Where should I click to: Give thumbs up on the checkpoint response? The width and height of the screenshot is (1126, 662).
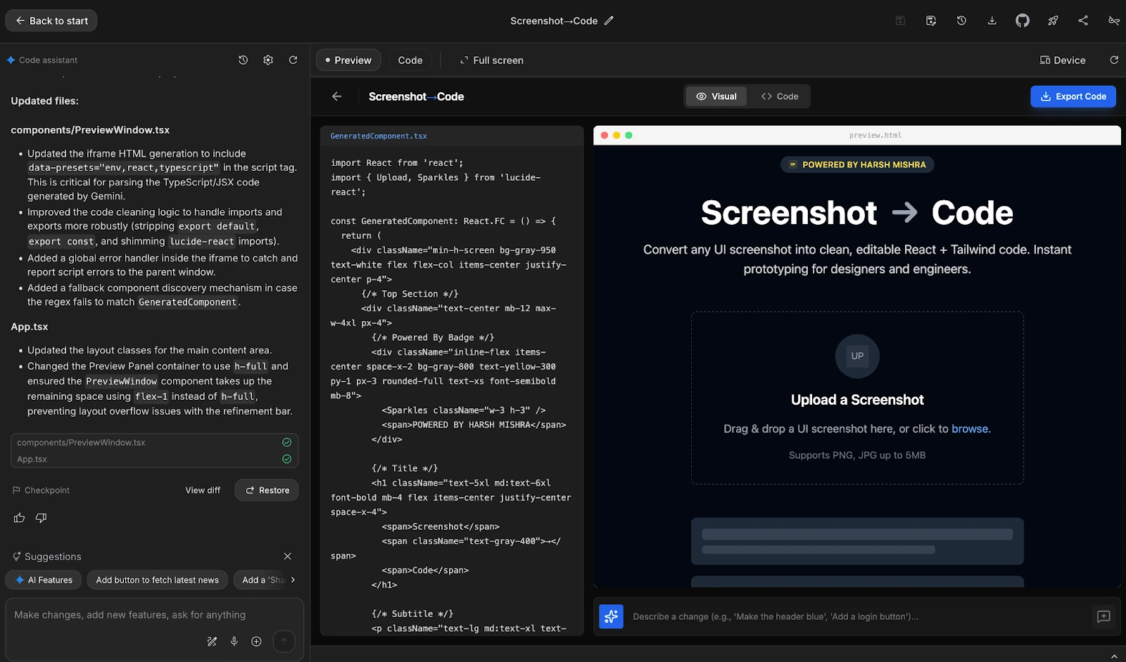pos(18,518)
